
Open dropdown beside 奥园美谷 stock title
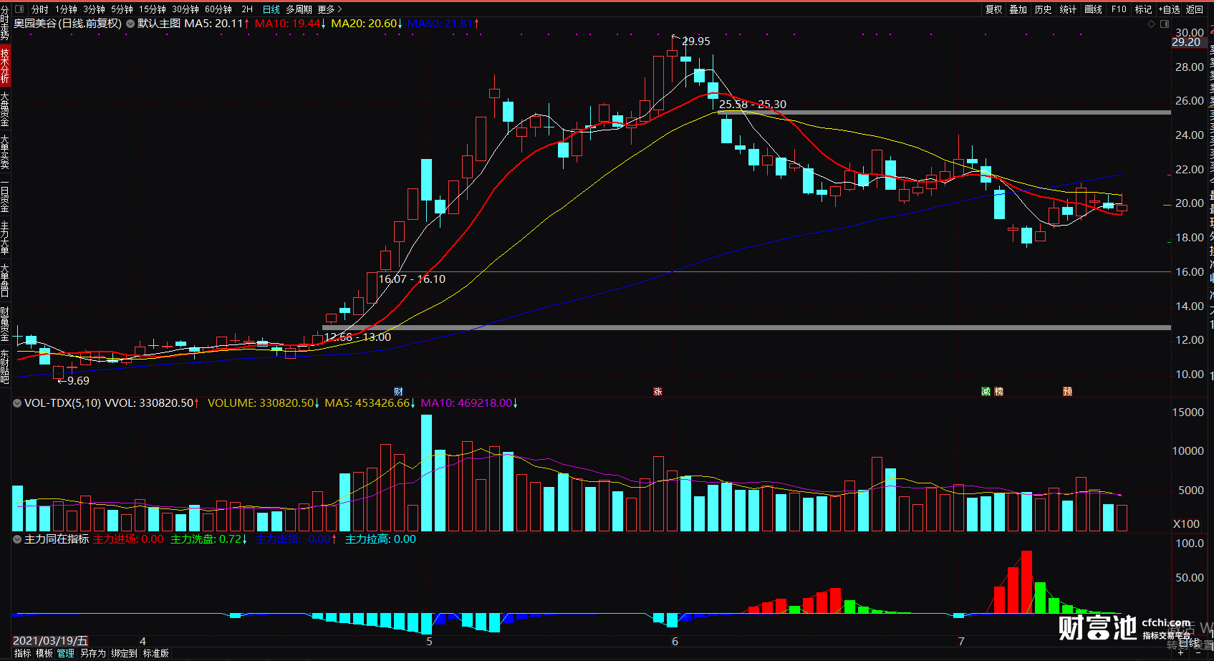coord(130,24)
